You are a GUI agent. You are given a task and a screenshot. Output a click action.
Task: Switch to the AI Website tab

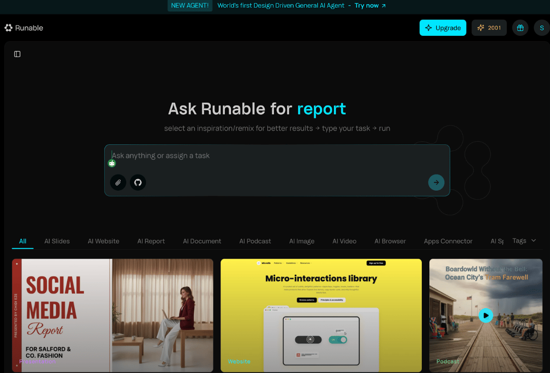coord(103,241)
